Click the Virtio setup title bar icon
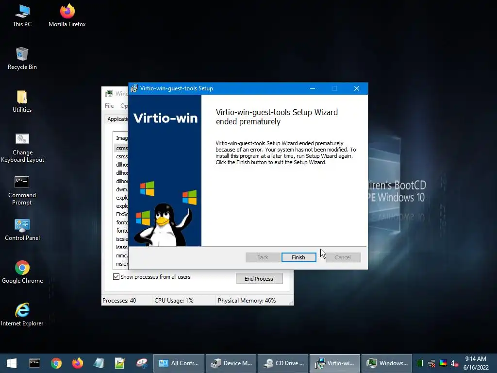Screen dimensions: 497x373 click(x=134, y=88)
